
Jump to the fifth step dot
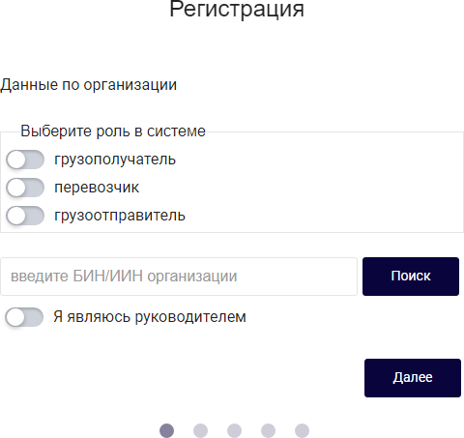coord(302,430)
